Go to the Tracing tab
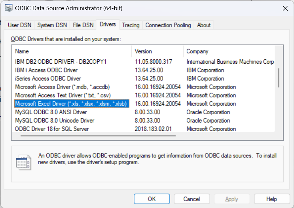This screenshot has width=294, height=208. click(131, 25)
